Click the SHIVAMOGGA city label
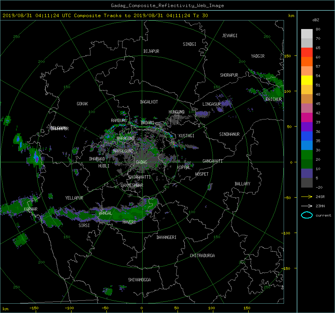The image size is (335, 313). [139, 280]
